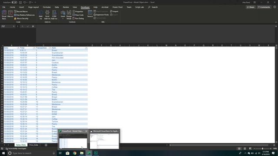Image resolution: width=278 pixels, height=156 pixels.
Task: Open the Windows Start menu
Action: pyautogui.click(x=3, y=153)
